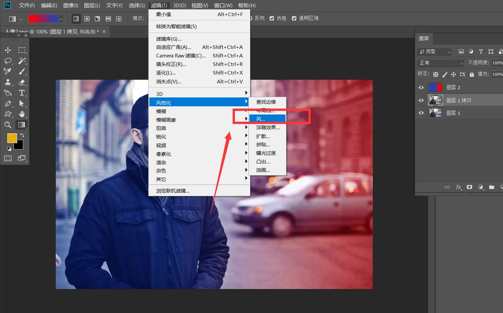Select the Hand tool

tap(22, 114)
